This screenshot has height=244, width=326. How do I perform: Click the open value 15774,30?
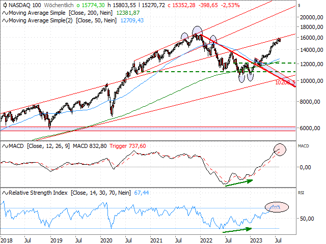point(91,5)
